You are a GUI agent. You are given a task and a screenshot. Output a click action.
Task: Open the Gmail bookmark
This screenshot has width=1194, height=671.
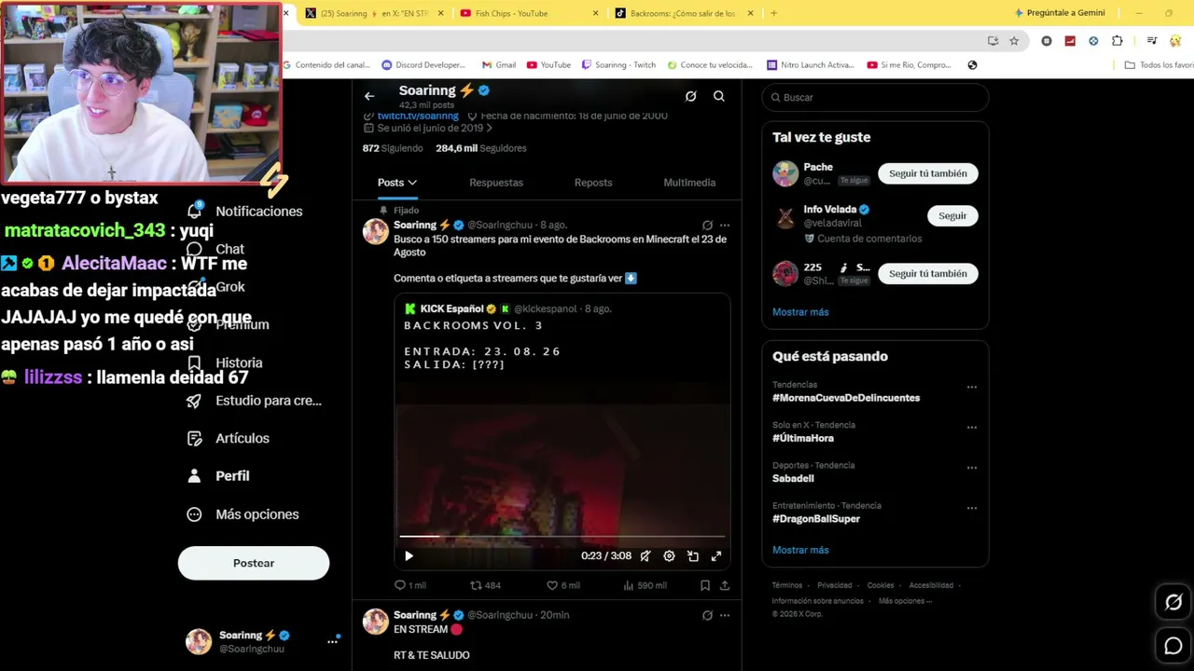(x=499, y=65)
